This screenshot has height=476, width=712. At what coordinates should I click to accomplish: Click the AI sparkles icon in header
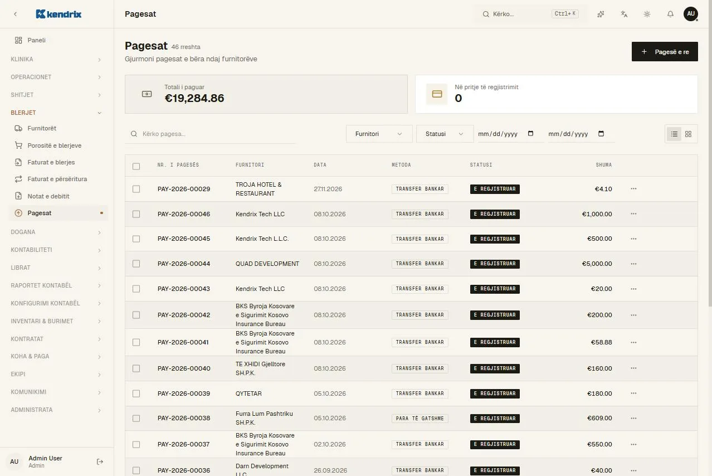[x=601, y=14]
